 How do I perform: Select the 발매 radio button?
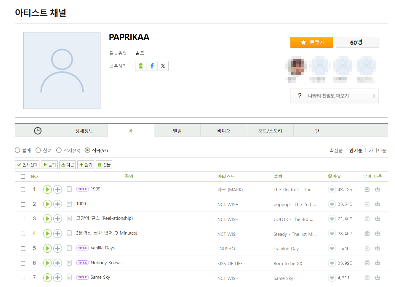click(x=17, y=150)
